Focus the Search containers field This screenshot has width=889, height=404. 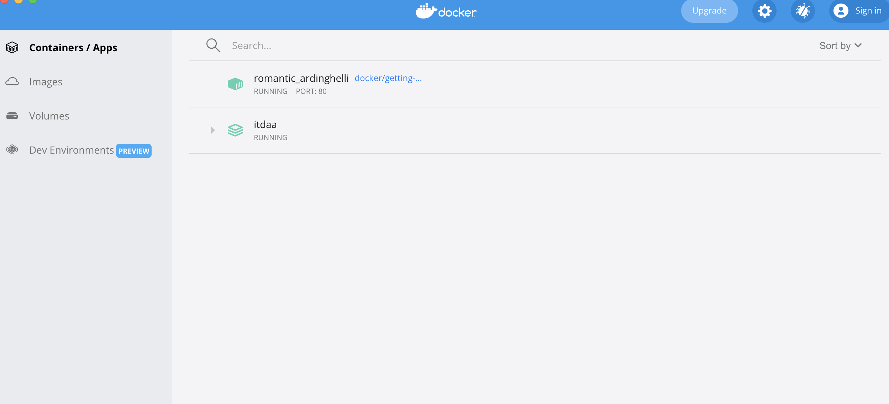[498, 46]
